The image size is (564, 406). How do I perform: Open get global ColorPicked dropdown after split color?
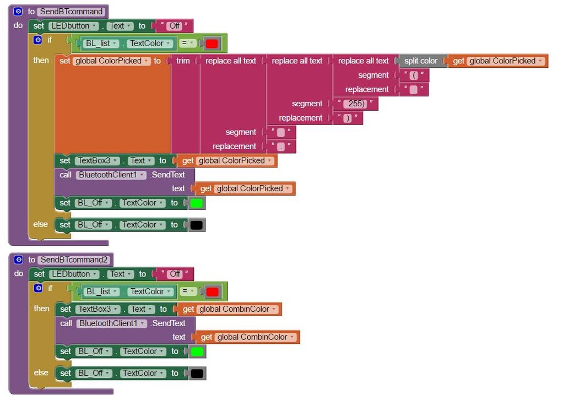[x=506, y=61]
